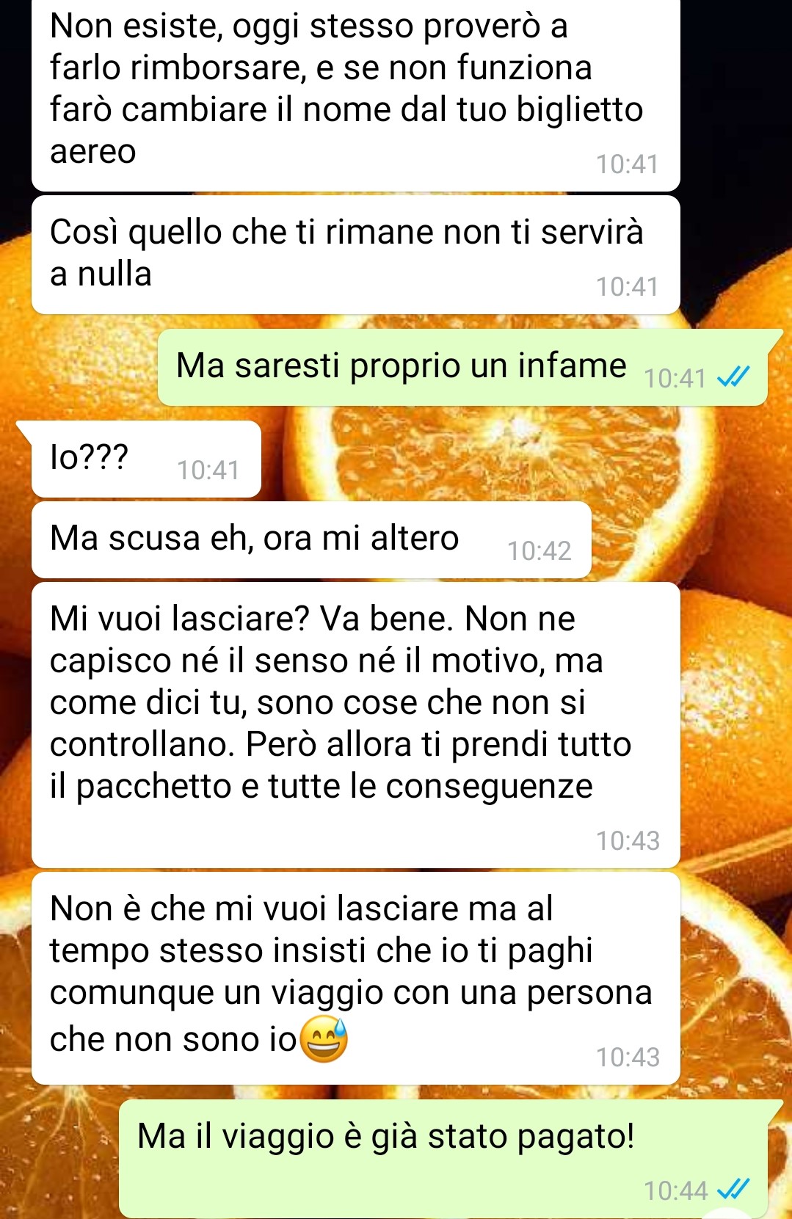
Task: Tap the sweat-smile emoji in the message
Action: 324,1039
